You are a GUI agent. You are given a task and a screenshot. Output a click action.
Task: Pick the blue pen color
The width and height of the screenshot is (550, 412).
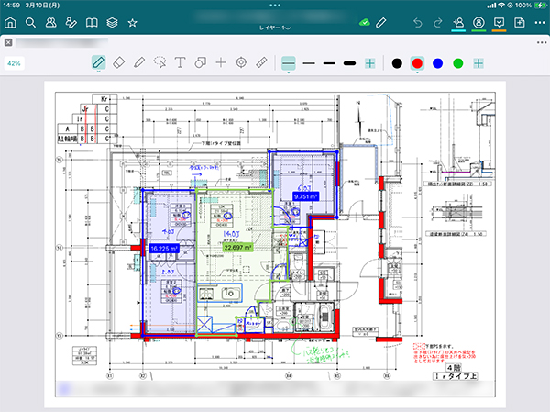pyautogui.click(x=438, y=63)
